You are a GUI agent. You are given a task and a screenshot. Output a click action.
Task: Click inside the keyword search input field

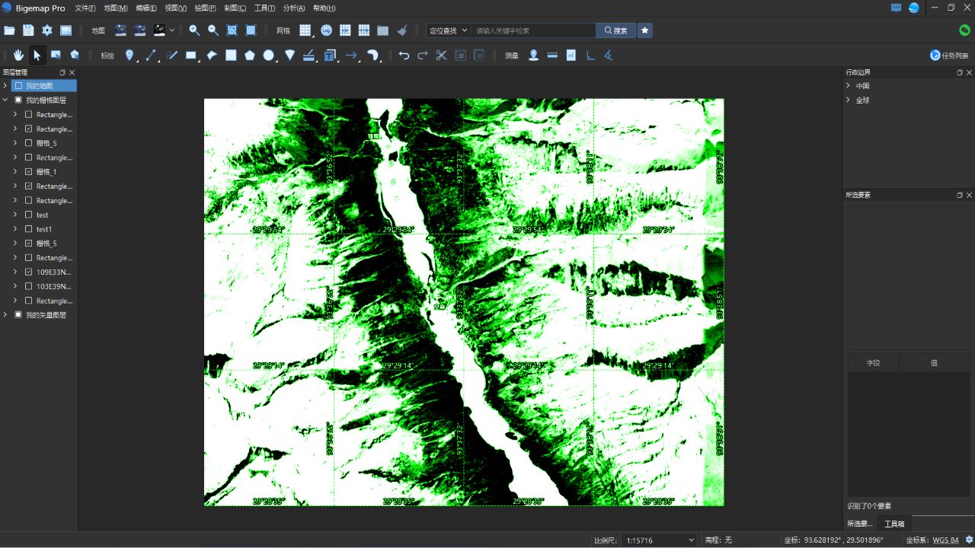[533, 30]
